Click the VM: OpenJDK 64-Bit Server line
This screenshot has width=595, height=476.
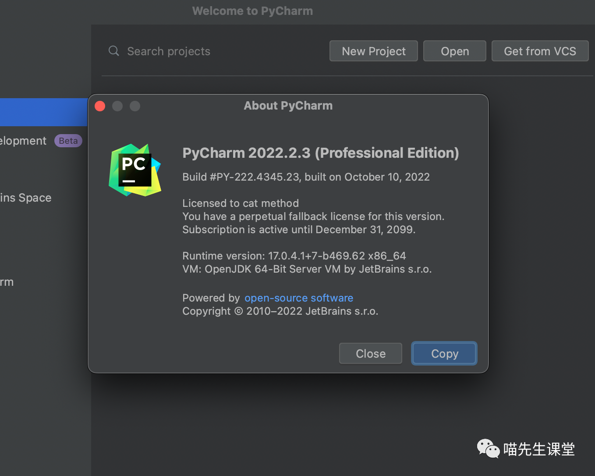point(307,269)
